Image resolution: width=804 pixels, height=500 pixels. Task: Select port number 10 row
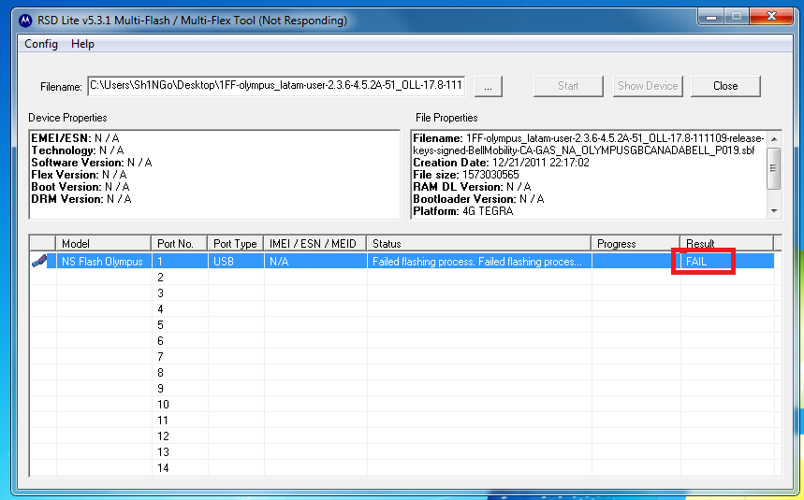405,404
